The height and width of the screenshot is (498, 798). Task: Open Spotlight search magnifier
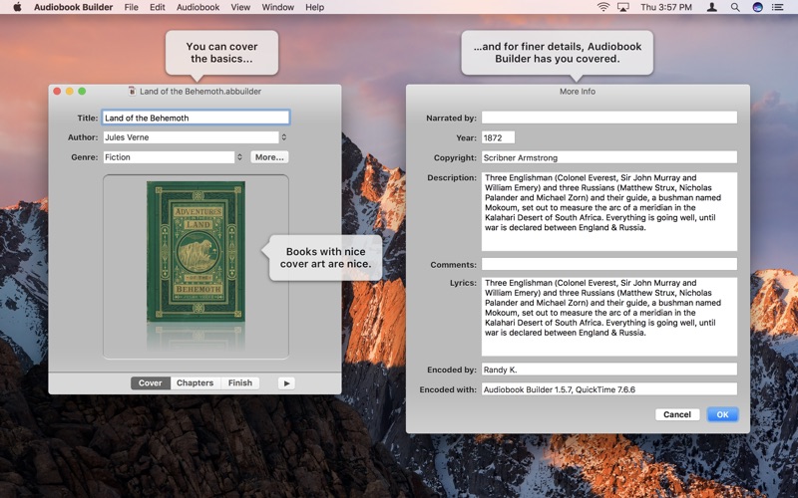pos(735,7)
